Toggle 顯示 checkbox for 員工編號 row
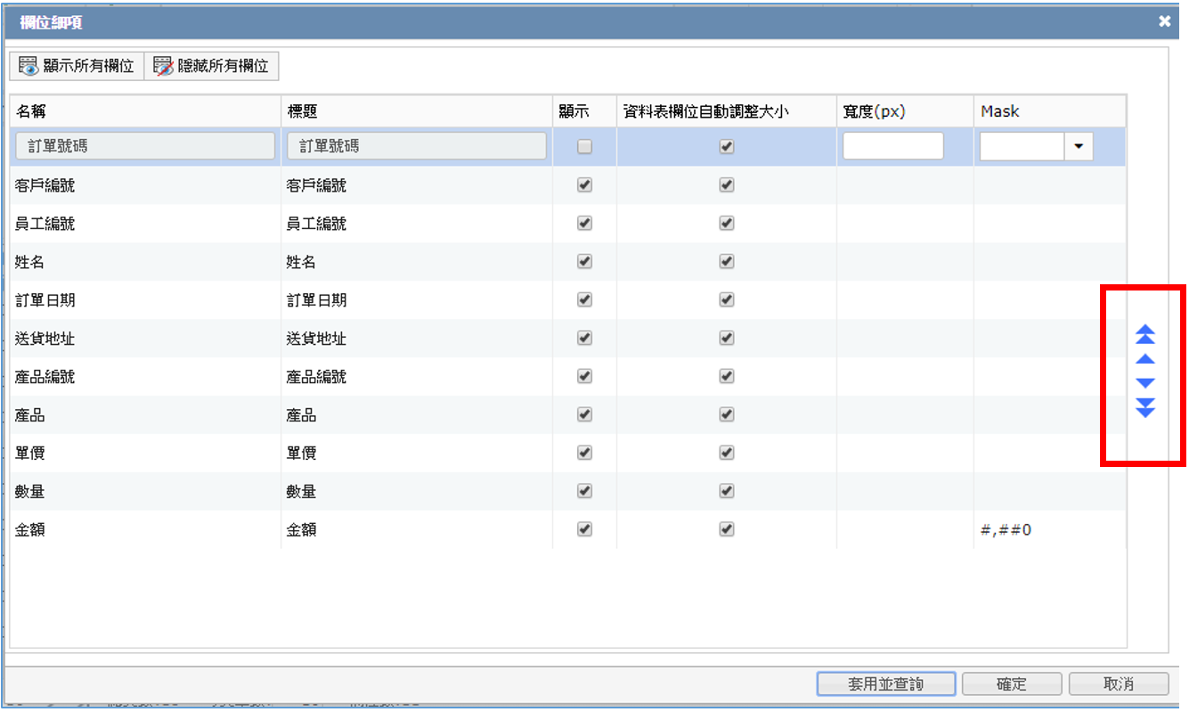 pos(584,224)
